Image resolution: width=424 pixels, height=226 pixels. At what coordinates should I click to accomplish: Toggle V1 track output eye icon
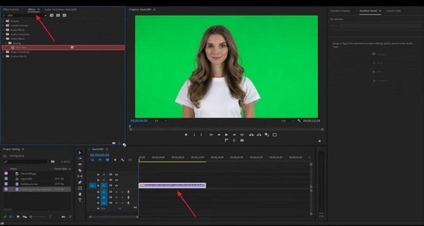tap(117, 185)
